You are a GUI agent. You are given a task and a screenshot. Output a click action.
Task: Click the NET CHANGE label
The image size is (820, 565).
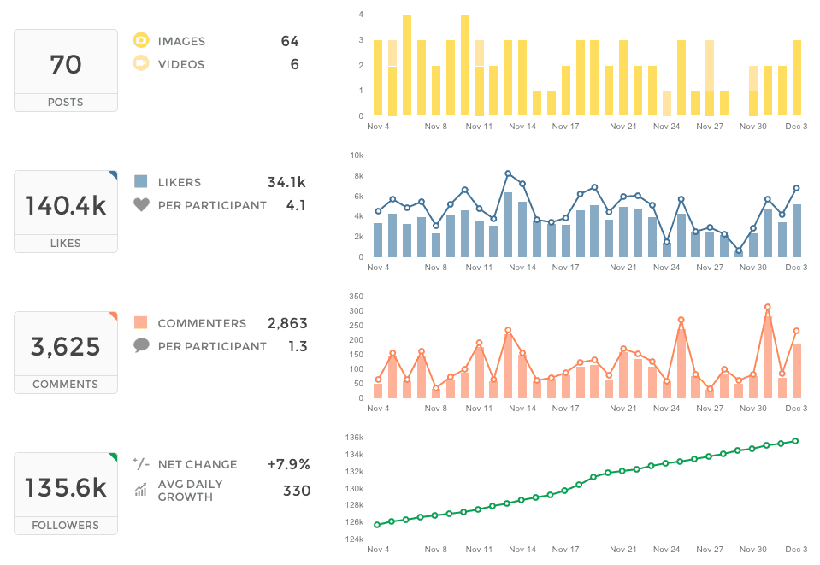point(198,465)
